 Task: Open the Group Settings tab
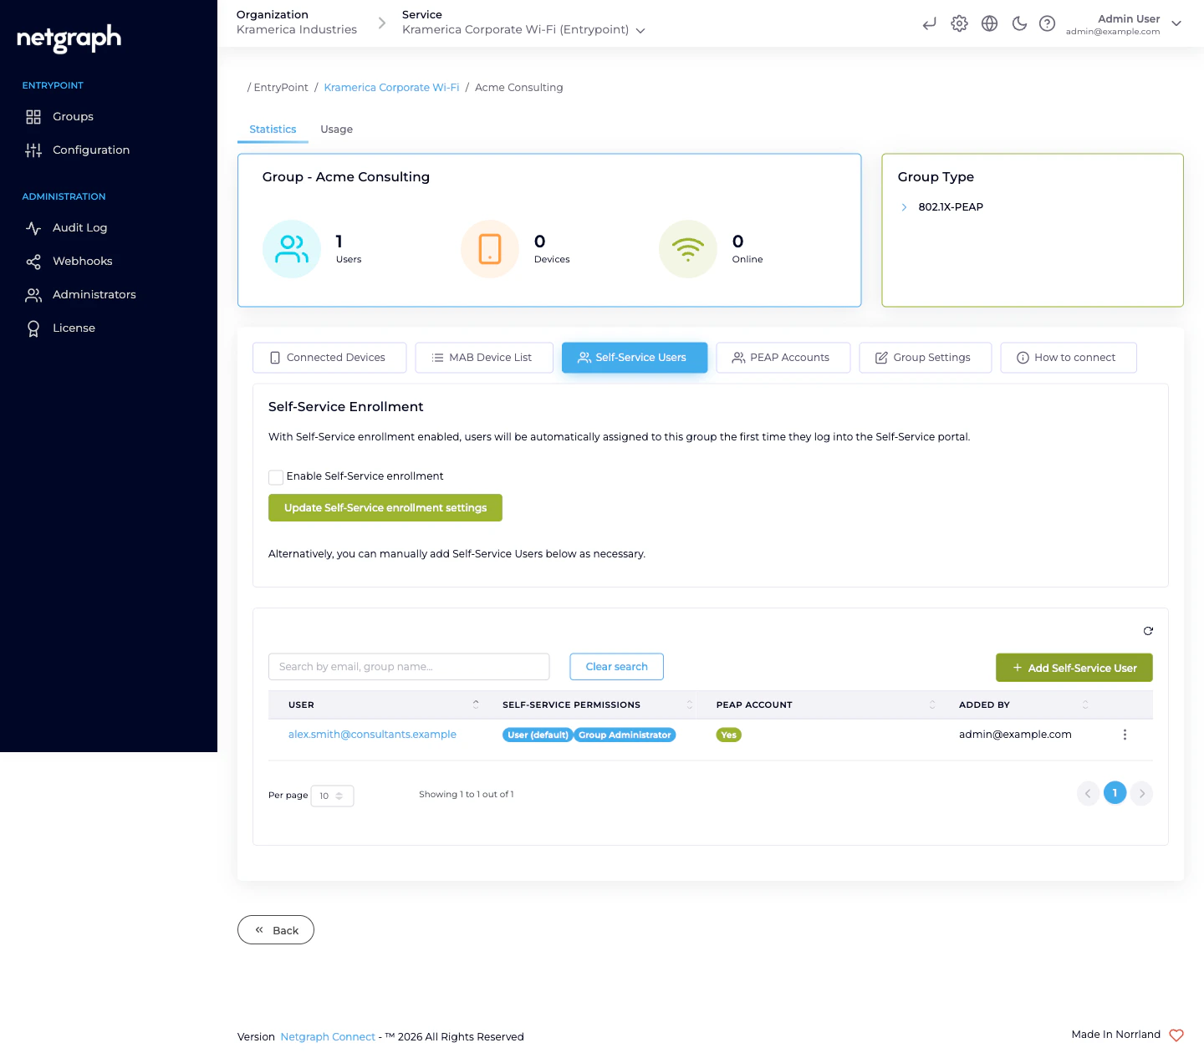tap(925, 358)
